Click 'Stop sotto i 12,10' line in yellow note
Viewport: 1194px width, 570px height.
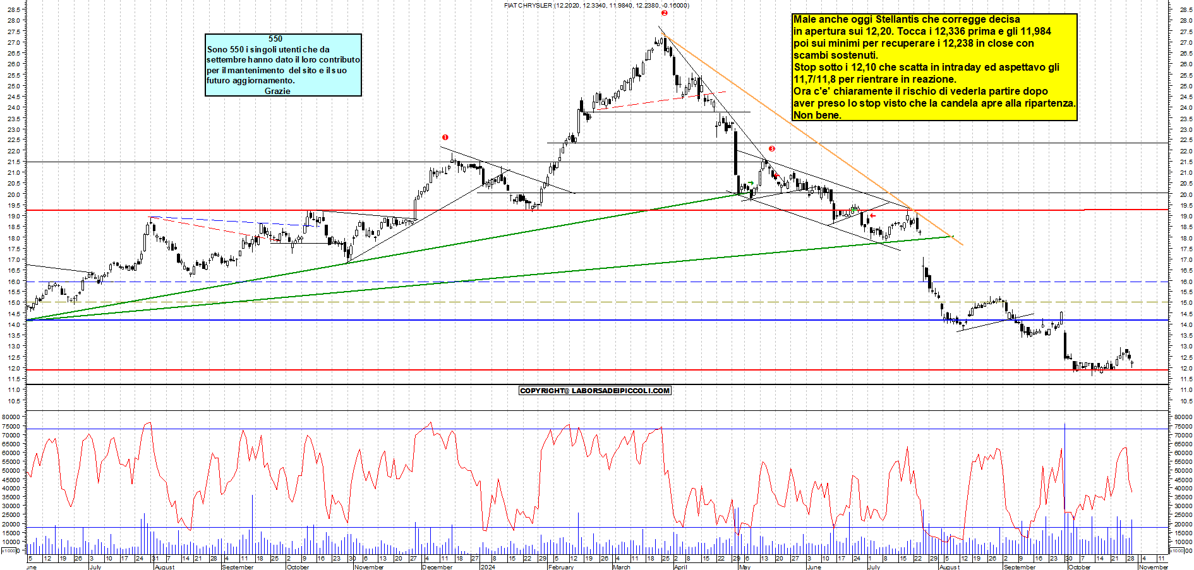[x=926, y=67]
